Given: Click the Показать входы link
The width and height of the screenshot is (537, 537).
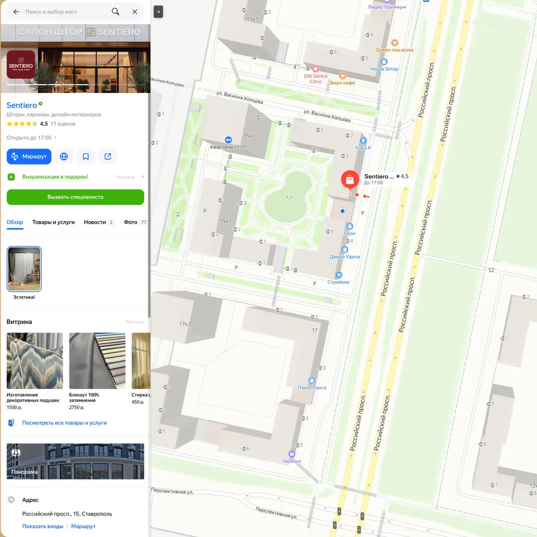Looking at the screenshot, I should (x=43, y=527).
